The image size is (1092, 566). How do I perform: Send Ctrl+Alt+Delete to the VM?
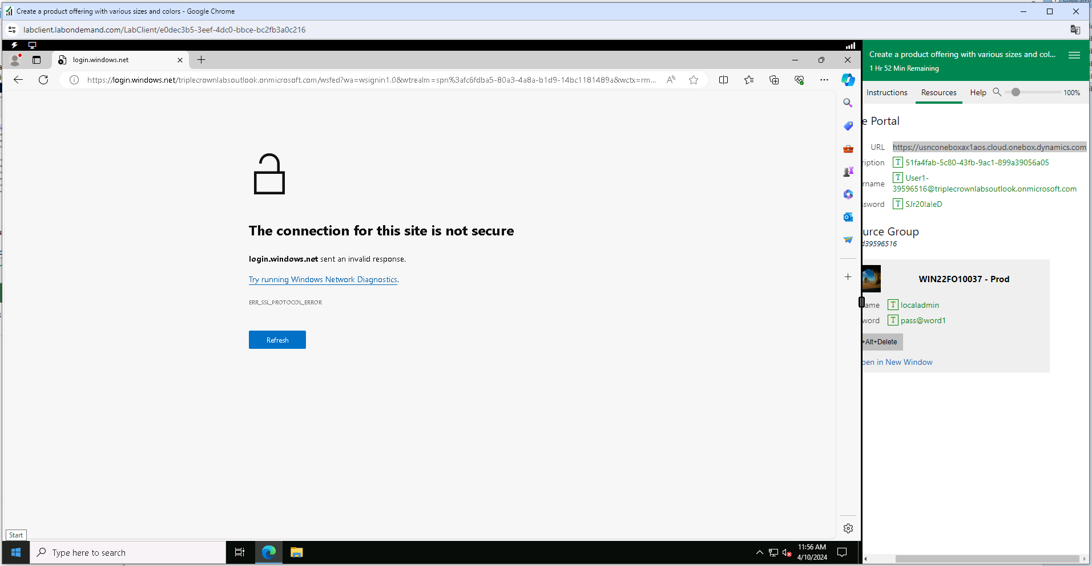click(x=883, y=342)
